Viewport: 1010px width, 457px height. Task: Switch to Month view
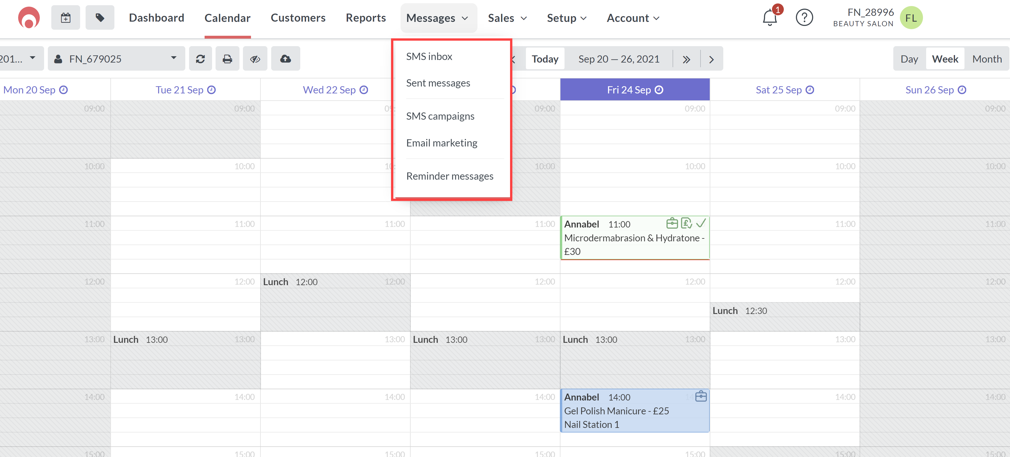click(x=987, y=59)
